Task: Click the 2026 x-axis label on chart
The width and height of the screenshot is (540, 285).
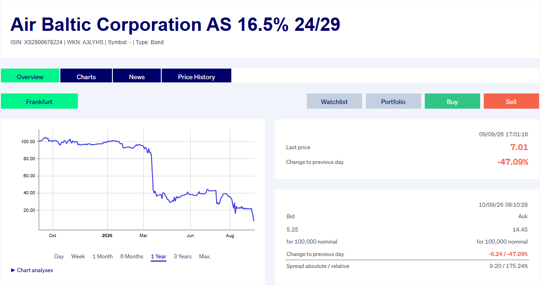Action: pyautogui.click(x=107, y=236)
